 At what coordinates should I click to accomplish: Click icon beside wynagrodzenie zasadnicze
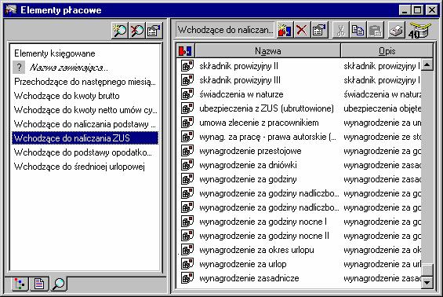point(187,278)
